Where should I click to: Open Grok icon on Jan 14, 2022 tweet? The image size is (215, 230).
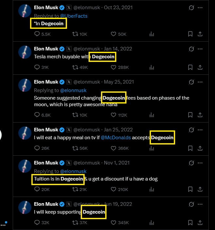[191, 49]
